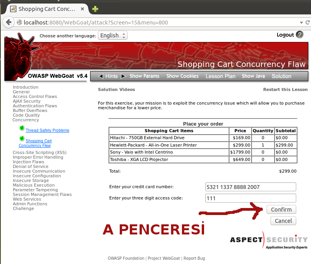Show the previous hint with the left arrow

(101, 76)
